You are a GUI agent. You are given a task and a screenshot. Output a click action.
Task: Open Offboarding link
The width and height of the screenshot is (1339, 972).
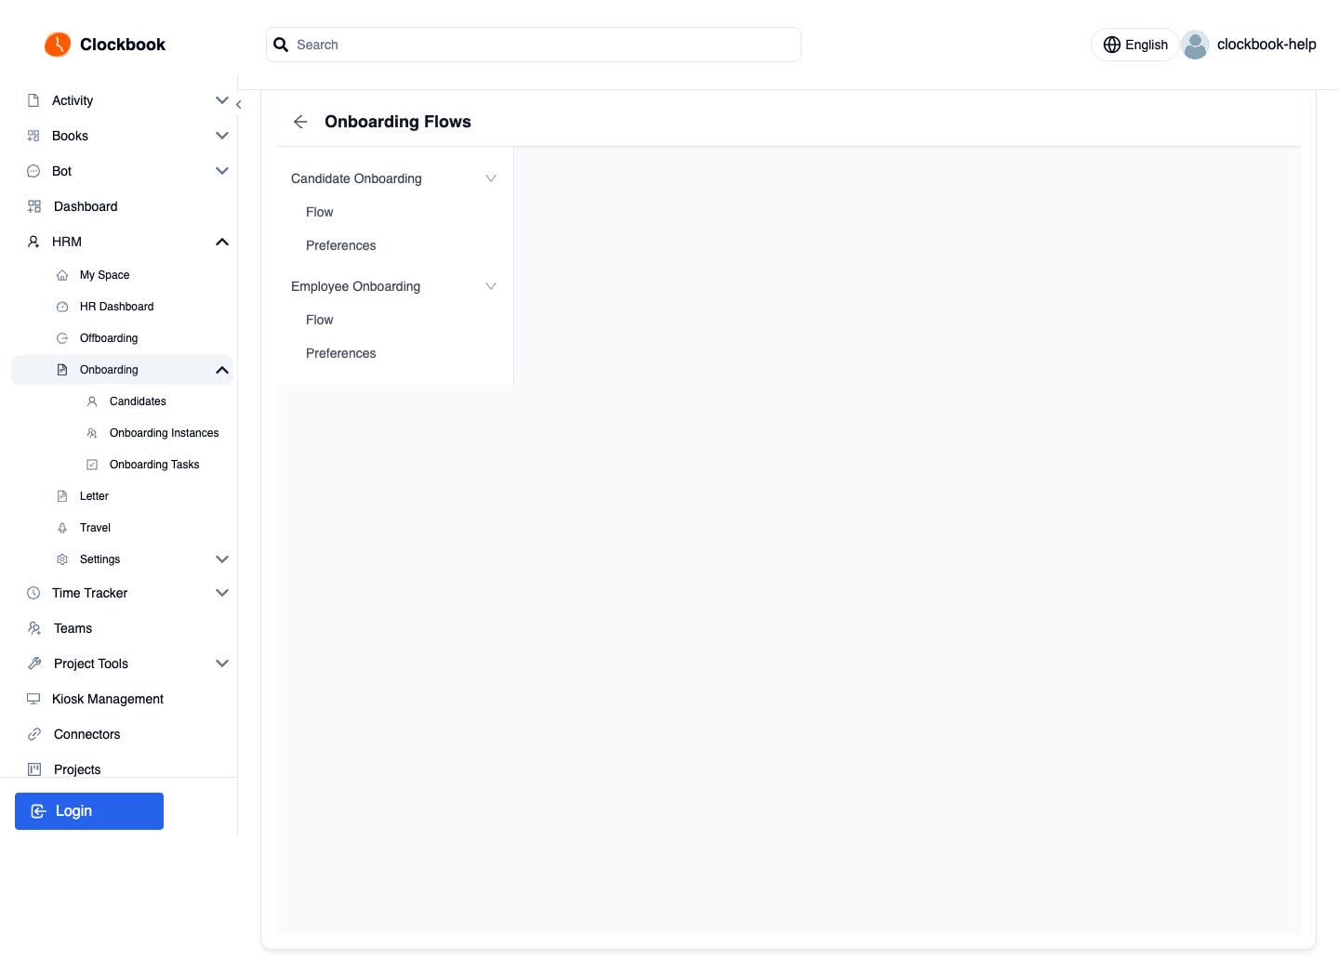[x=109, y=338]
